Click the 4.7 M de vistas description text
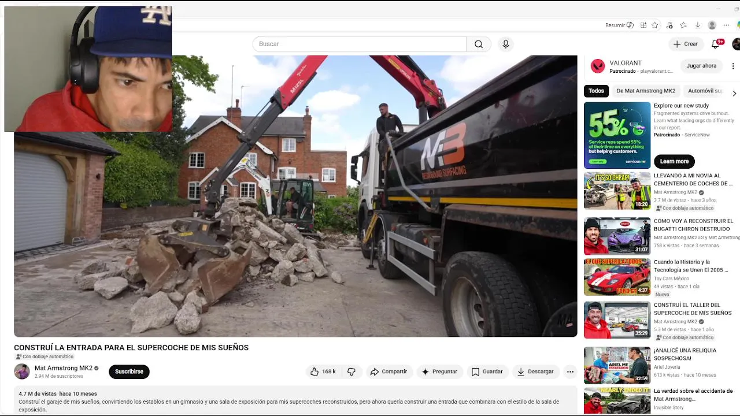Viewport: 740px width, 416px height. point(38,394)
